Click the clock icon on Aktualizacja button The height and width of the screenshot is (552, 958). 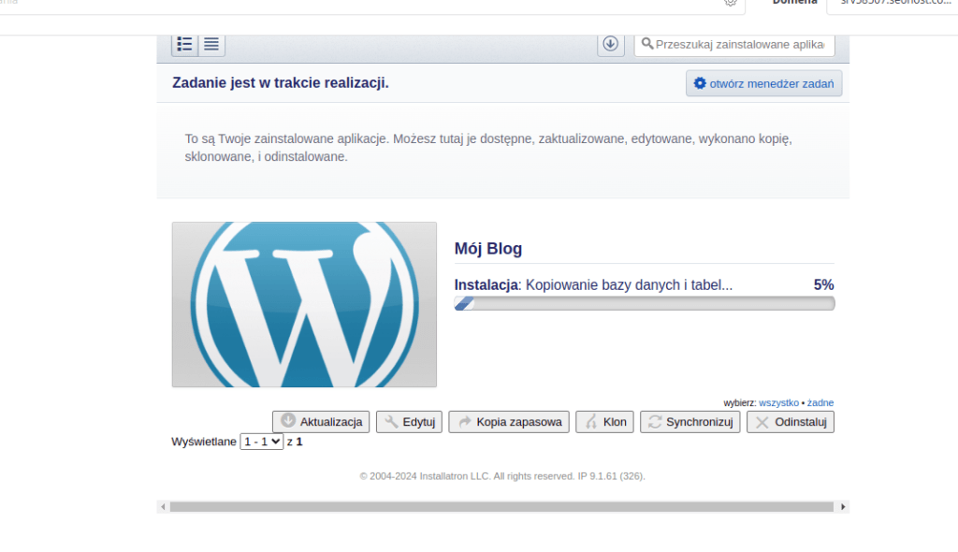288,421
